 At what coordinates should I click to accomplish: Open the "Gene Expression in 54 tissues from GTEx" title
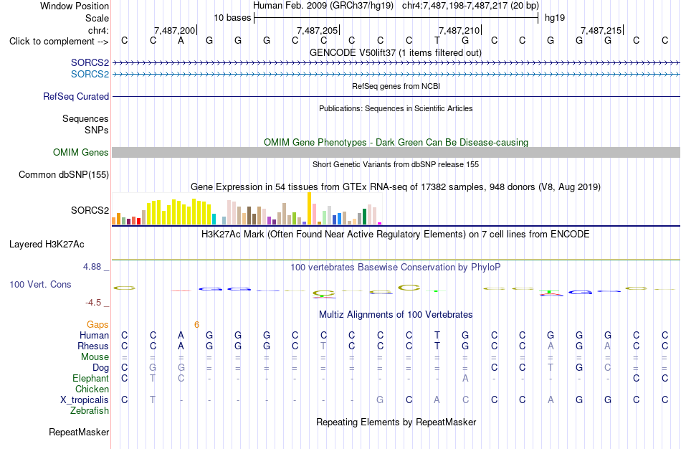pos(396,187)
